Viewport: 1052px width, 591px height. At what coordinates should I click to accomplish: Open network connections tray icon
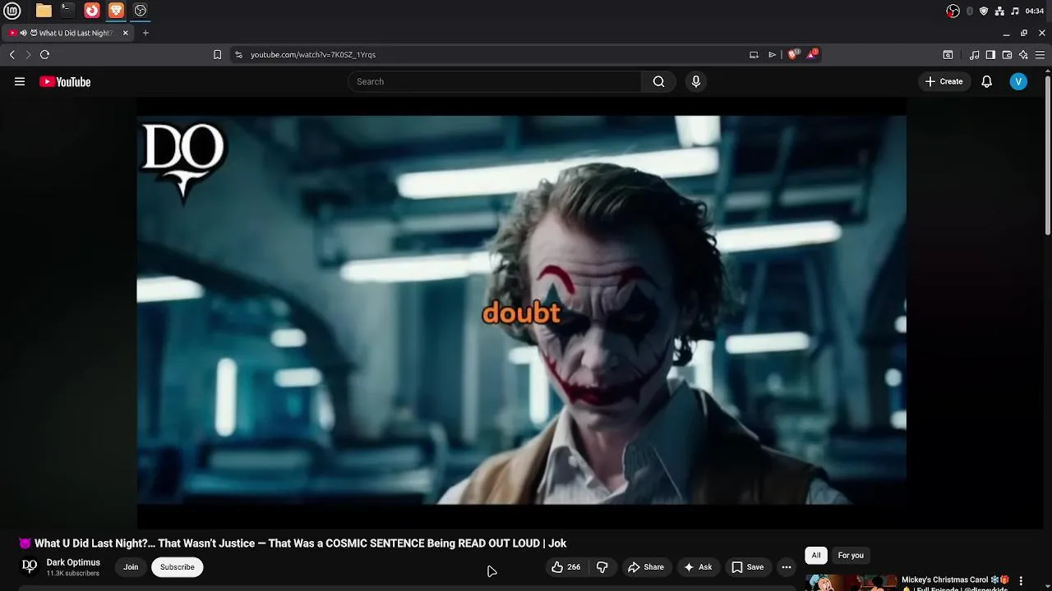(x=999, y=11)
